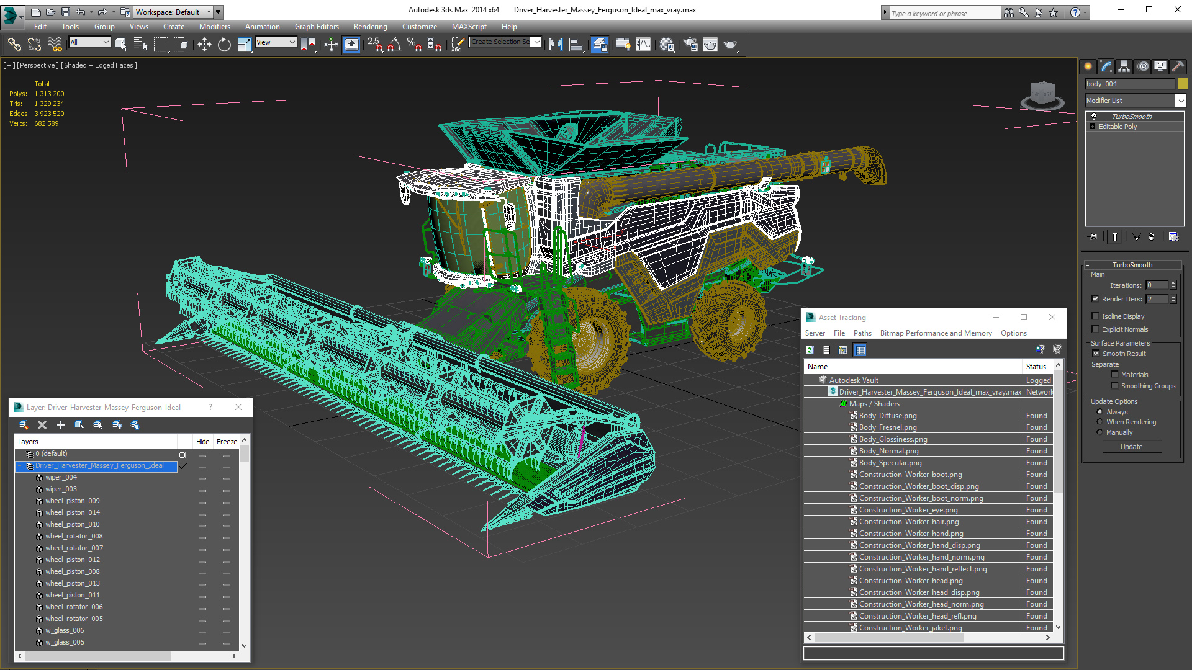
Task: Click the Status column header
Action: point(1036,367)
